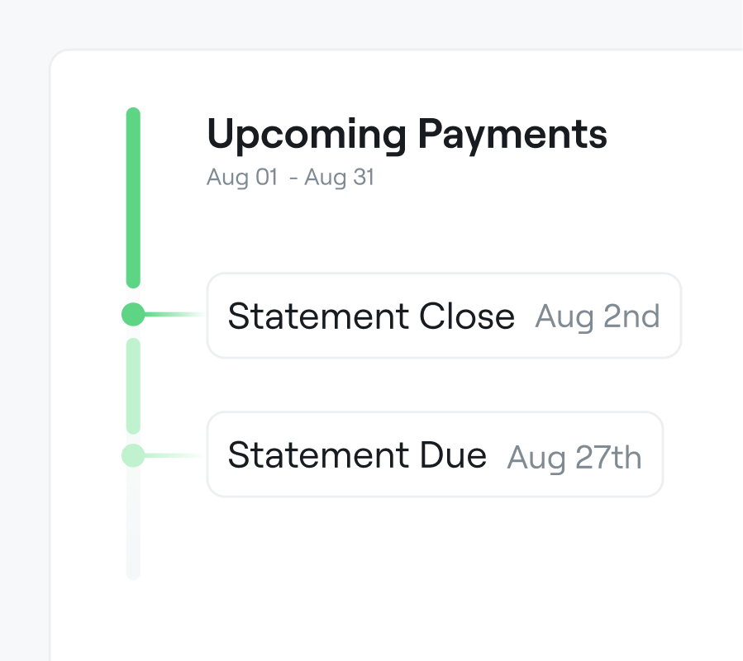Click the Statement Close timeline dot
Viewport: 743px width, 661px height.
(x=133, y=314)
